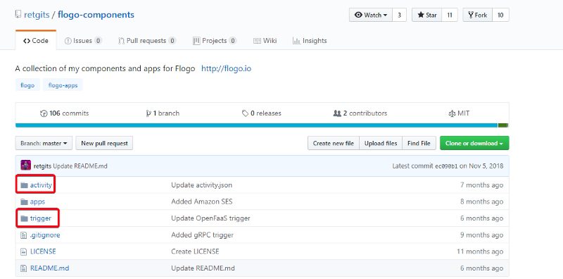Click the activity folder icon
Viewport: 563px width, 279px height.
click(x=24, y=185)
